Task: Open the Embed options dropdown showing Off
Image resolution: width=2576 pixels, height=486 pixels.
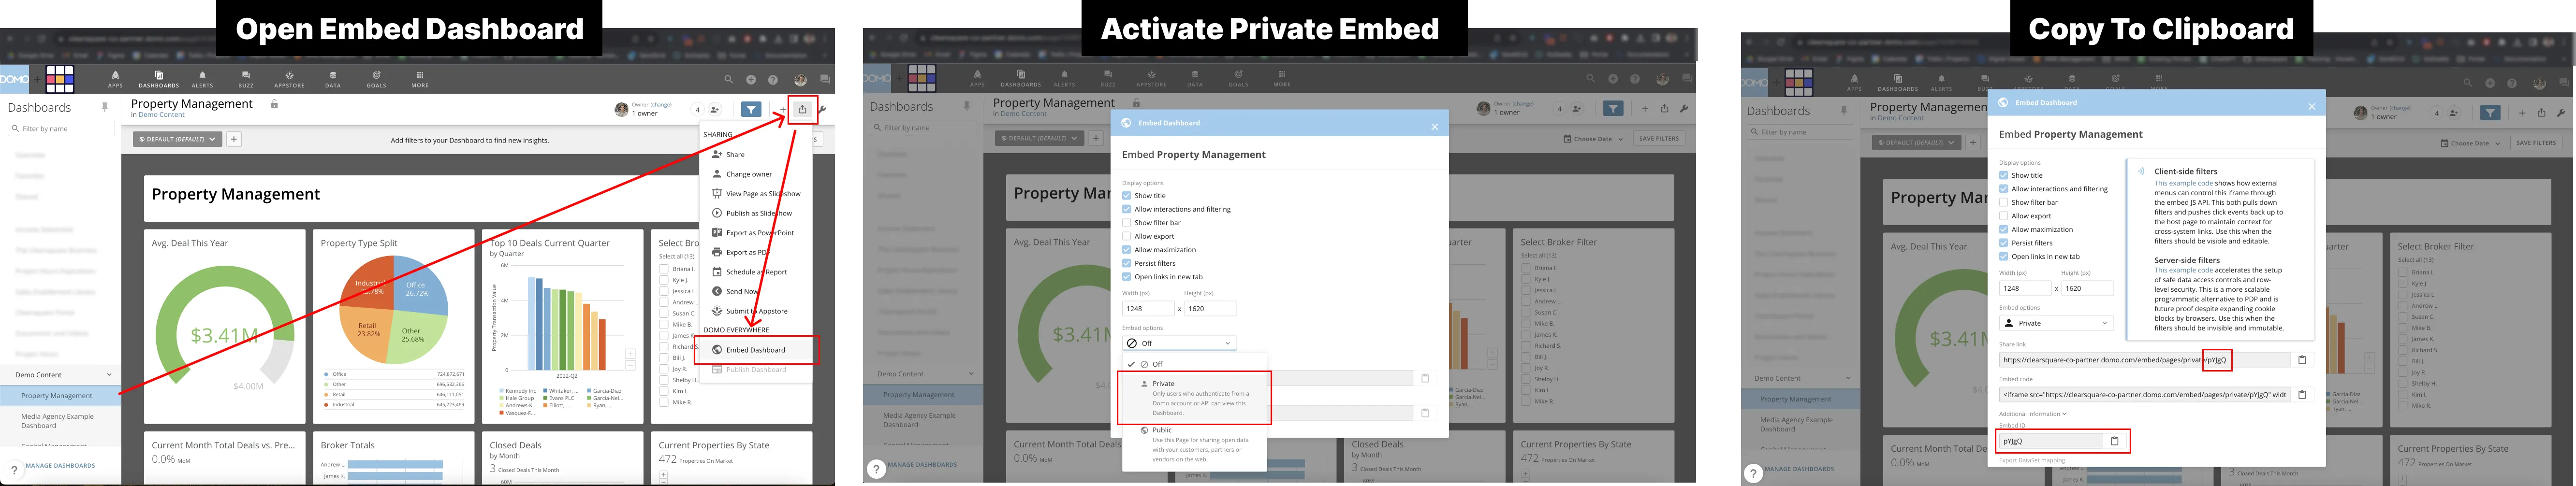Action: 1179,343
